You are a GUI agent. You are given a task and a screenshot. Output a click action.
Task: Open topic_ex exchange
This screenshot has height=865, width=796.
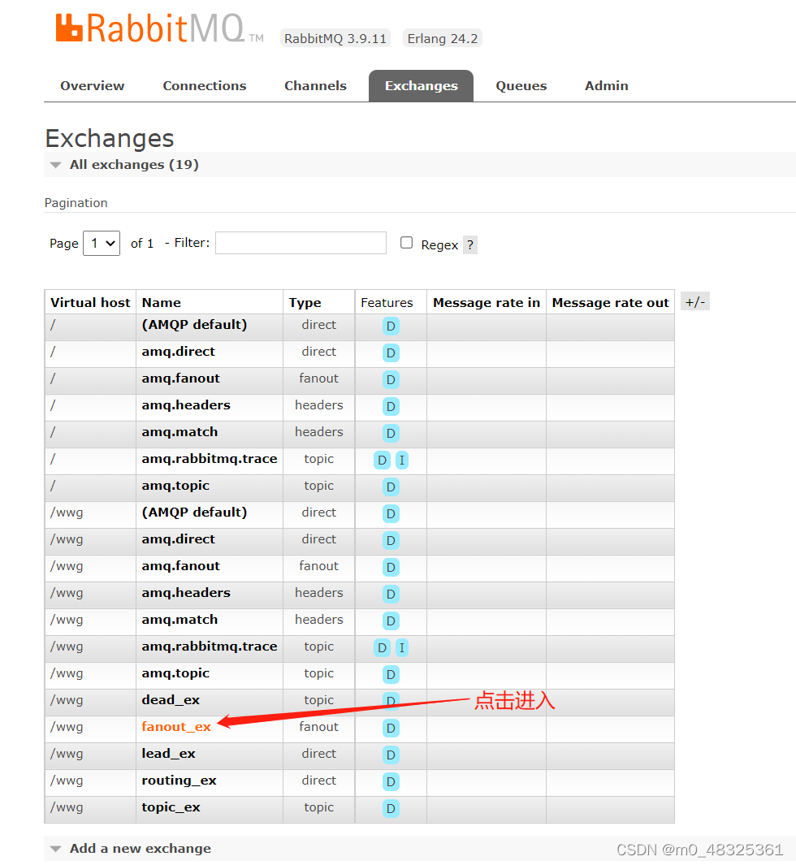(171, 807)
